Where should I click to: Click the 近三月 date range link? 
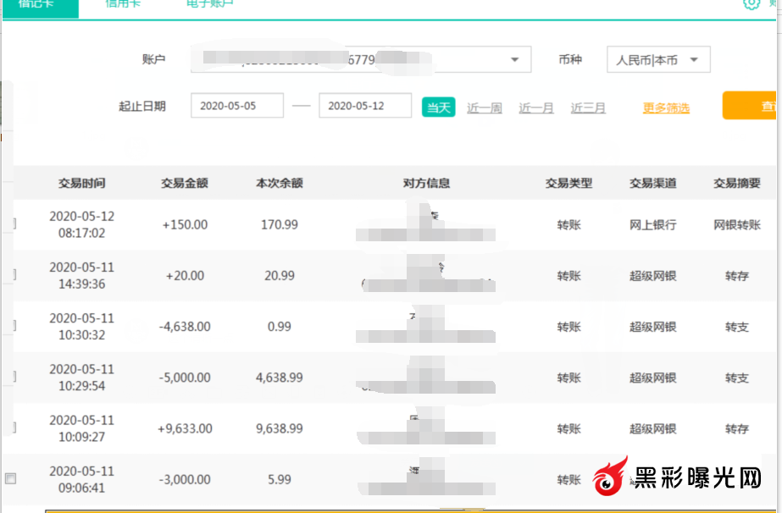point(588,108)
